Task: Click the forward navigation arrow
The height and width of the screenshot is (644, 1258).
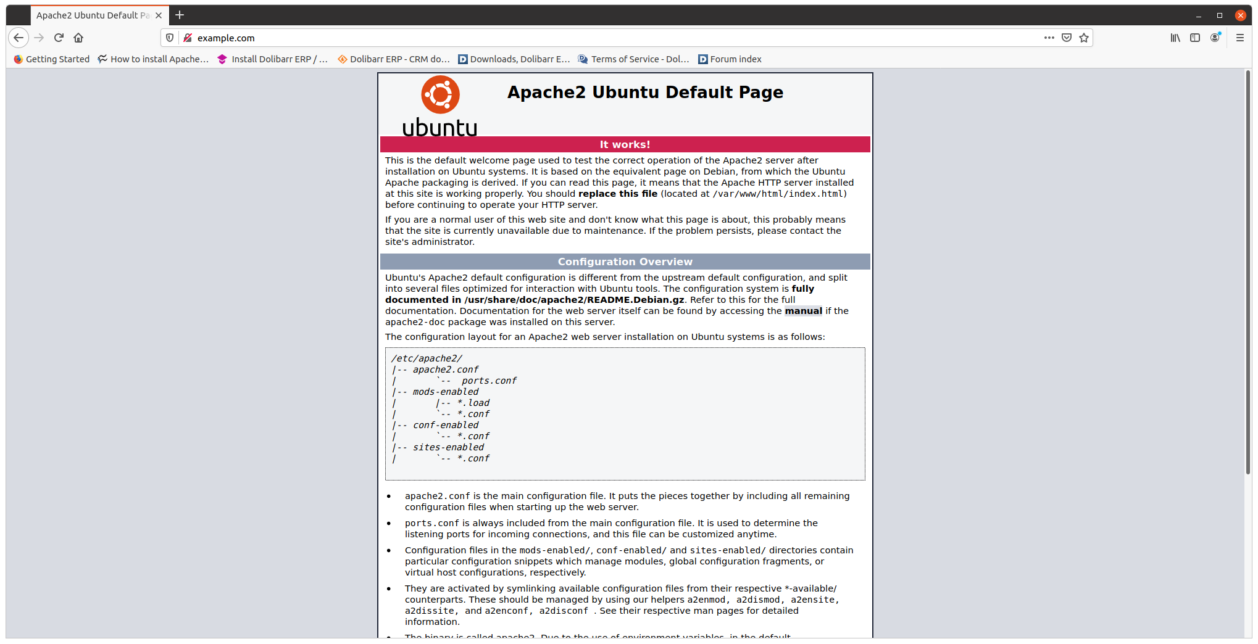Action: [39, 38]
